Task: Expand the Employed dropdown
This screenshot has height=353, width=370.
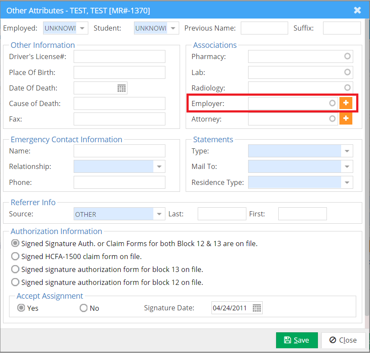Action: [82, 28]
